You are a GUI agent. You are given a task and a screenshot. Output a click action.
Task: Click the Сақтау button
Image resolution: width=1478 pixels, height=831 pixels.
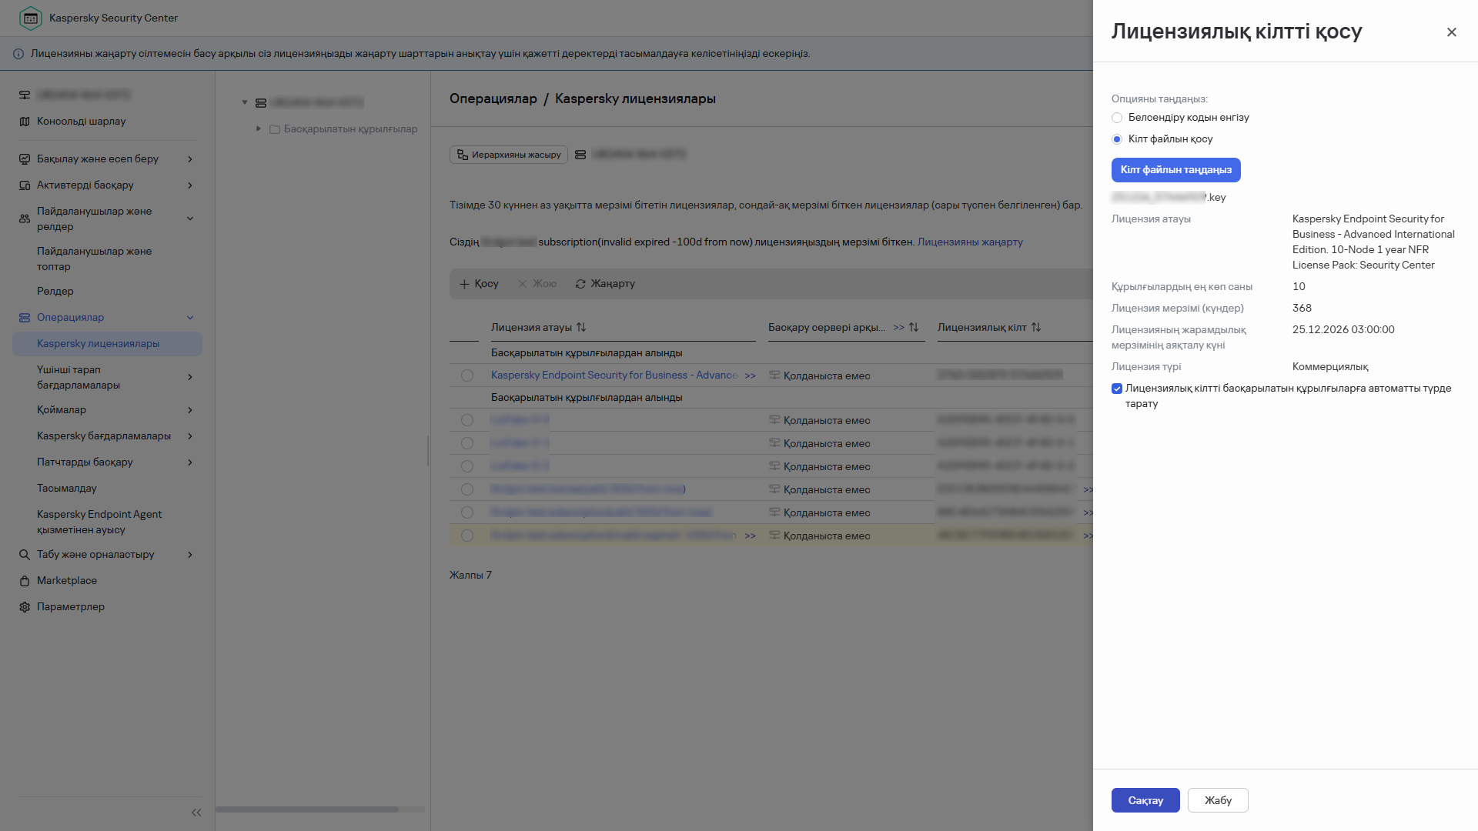1145,800
